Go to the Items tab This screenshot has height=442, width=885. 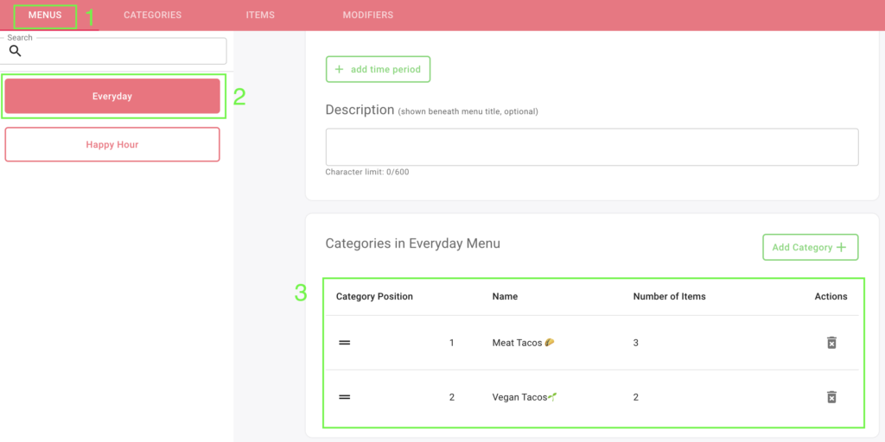coord(260,16)
